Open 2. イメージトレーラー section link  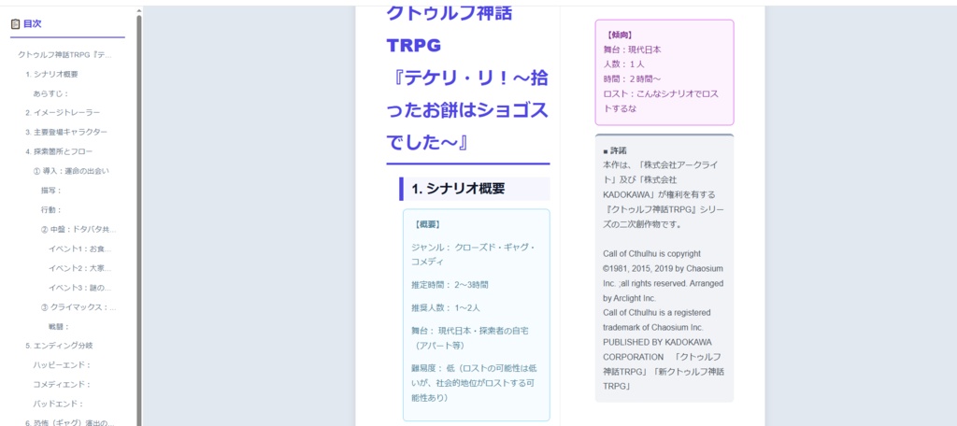(x=63, y=113)
